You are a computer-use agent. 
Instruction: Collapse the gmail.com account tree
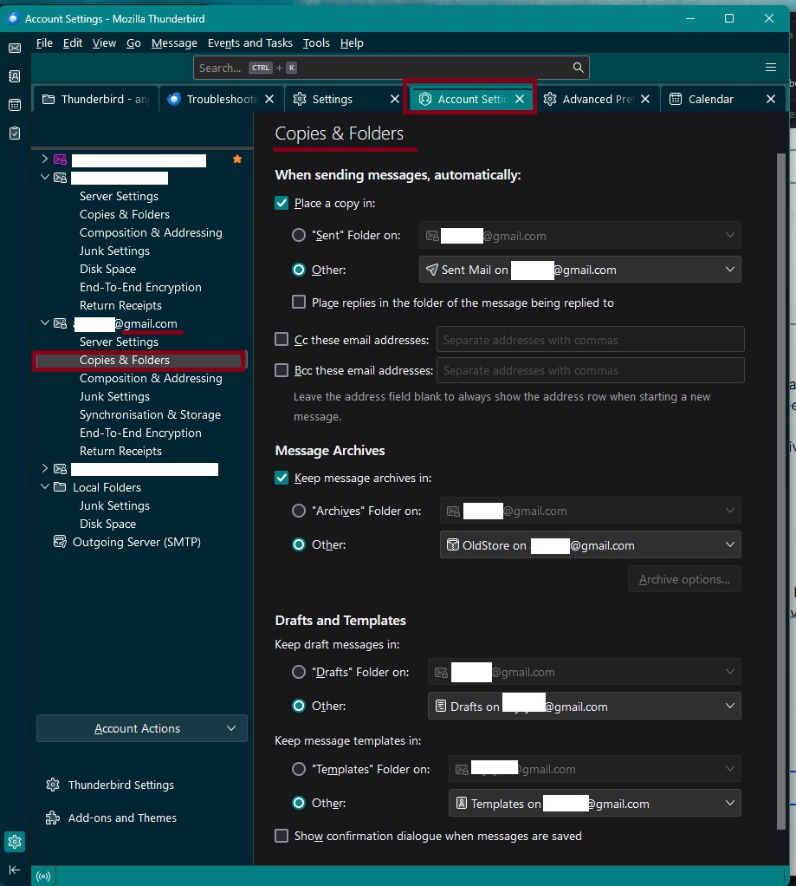pos(44,323)
